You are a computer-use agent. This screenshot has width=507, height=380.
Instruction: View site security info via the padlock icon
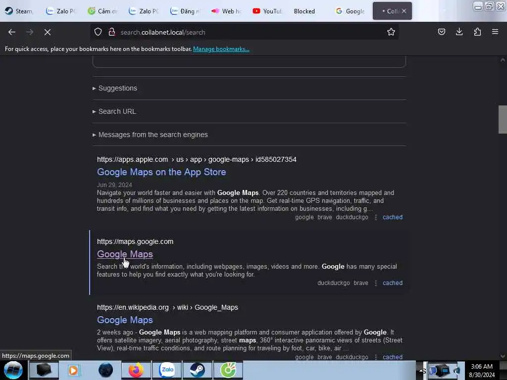pos(112,32)
